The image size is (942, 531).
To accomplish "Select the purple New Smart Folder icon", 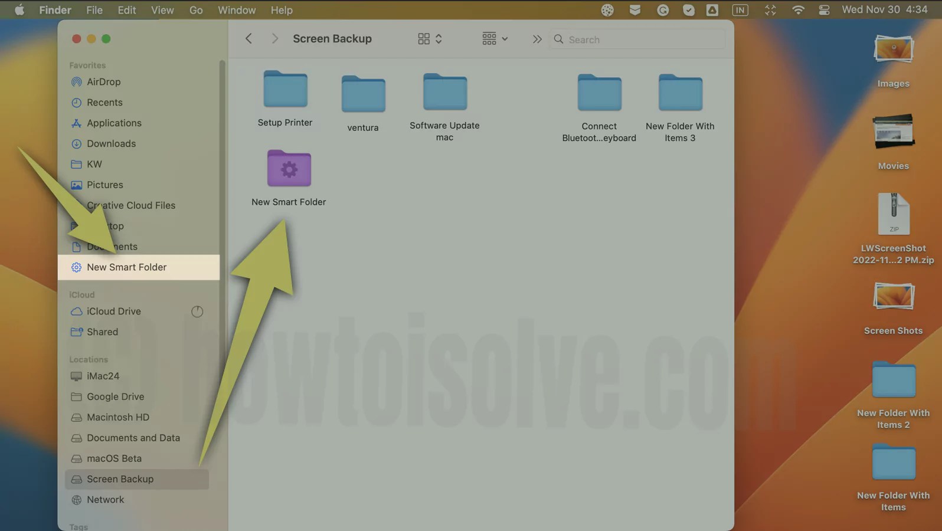I will click(x=289, y=168).
